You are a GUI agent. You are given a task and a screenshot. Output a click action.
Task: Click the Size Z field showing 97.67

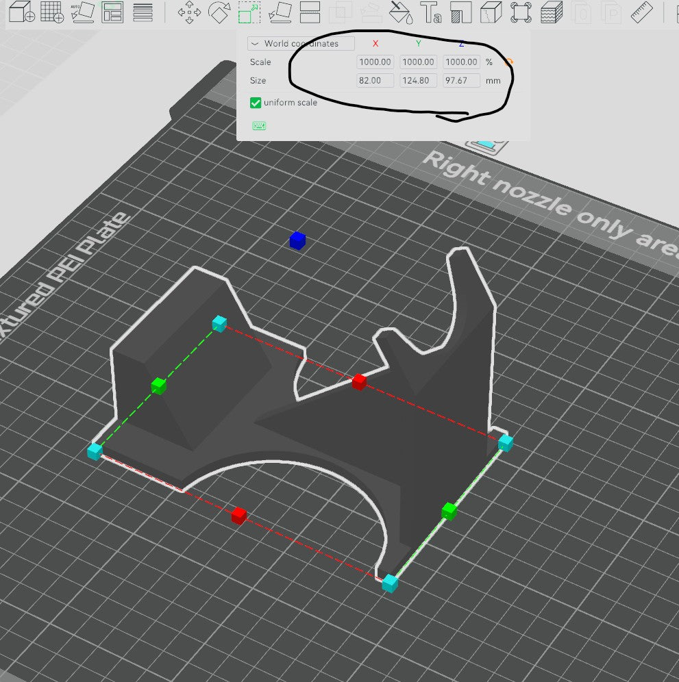coord(461,81)
